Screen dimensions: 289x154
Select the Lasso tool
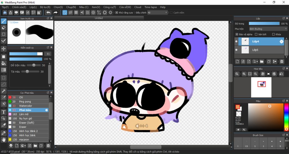coord(3,84)
